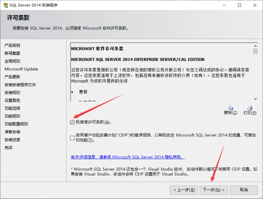Click license text scrollbar down arrow

[255, 99]
